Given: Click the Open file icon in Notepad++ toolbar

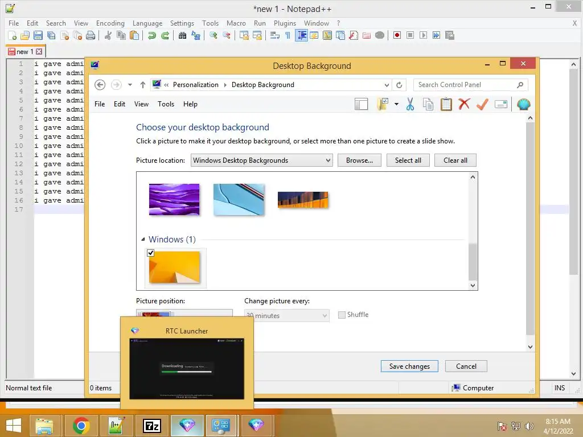Looking at the screenshot, I should [25, 35].
